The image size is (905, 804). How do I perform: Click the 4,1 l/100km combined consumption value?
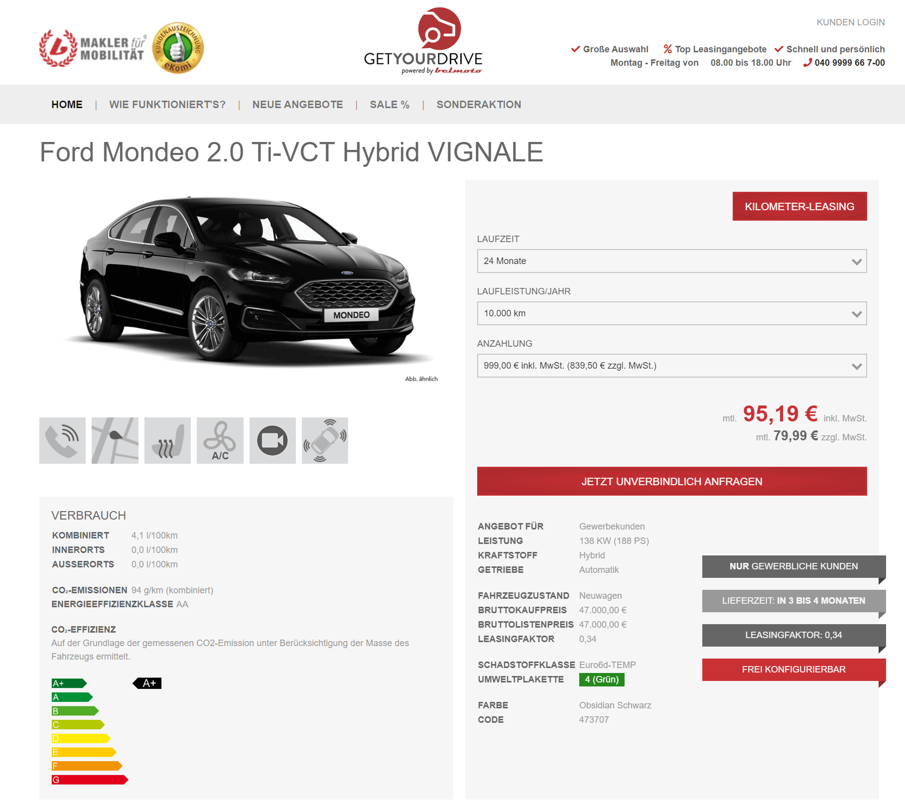pos(154,536)
